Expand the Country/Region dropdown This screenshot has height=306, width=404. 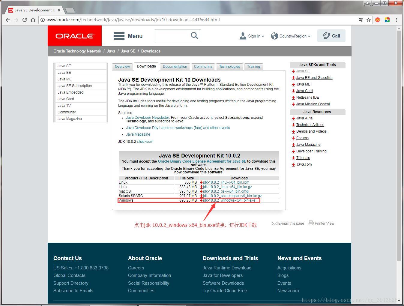tap(309, 36)
